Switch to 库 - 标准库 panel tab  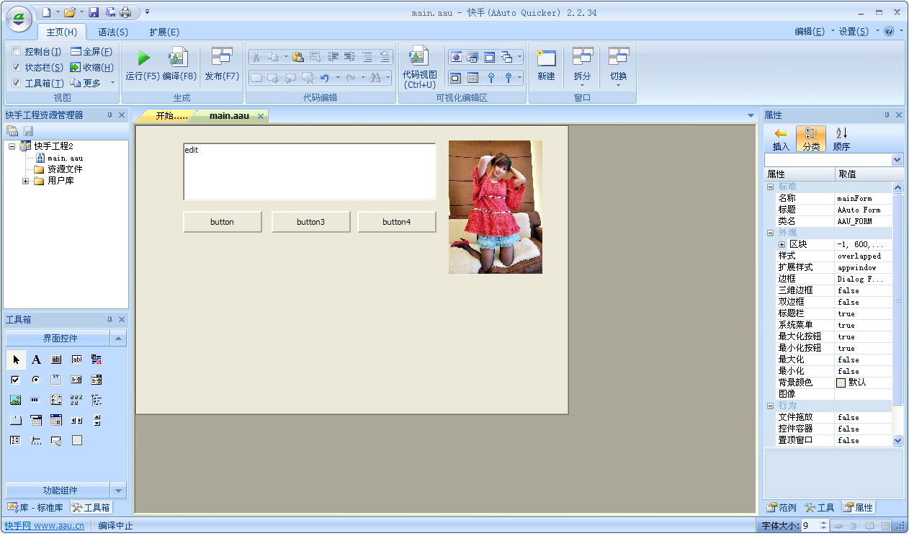[36, 507]
